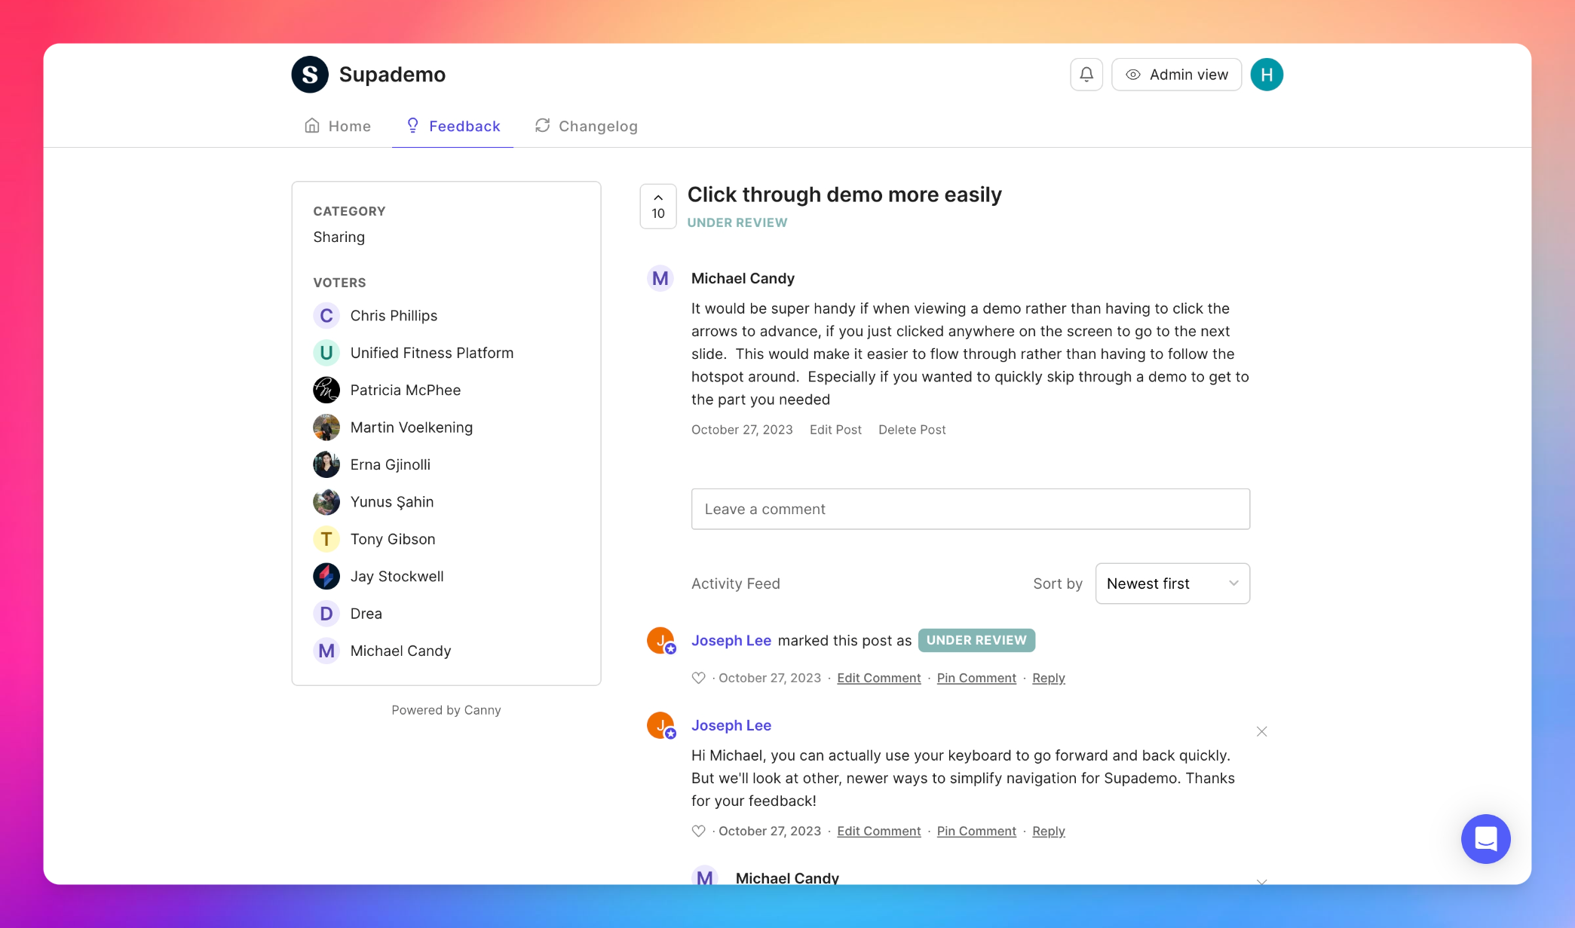
Task: Click Jay Stockwell's avatar icon
Action: (326, 576)
